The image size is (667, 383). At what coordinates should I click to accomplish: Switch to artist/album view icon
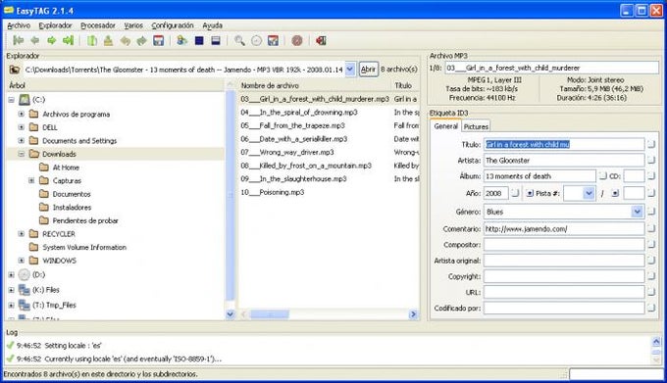click(182, 41)
